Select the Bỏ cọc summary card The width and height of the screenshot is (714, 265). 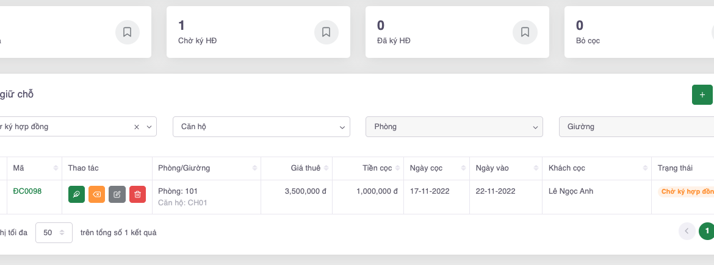coord(635,32)
